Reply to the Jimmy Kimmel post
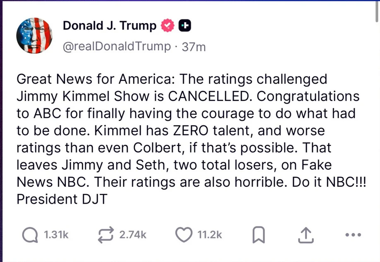The height and width of the screenshot is (262, 380). click(x=30, y=235)
